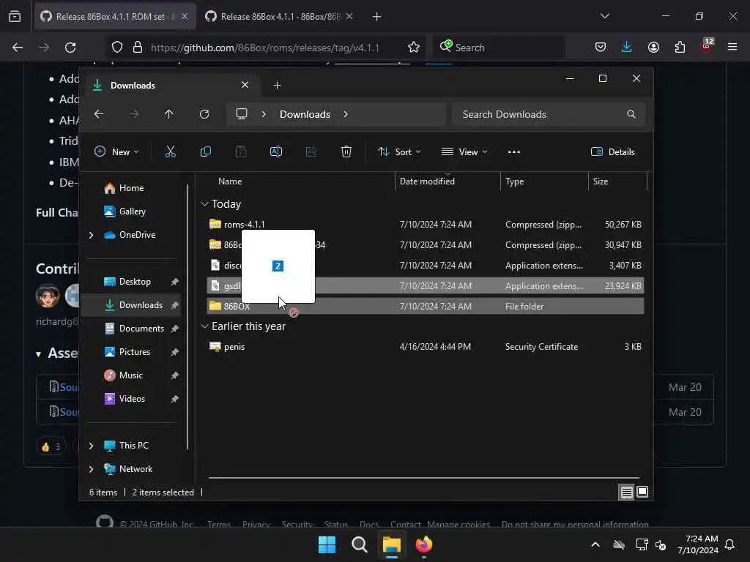750x562 pixels.
Task: List all Firefox tabs dropdown
Action: pos(605,16)
